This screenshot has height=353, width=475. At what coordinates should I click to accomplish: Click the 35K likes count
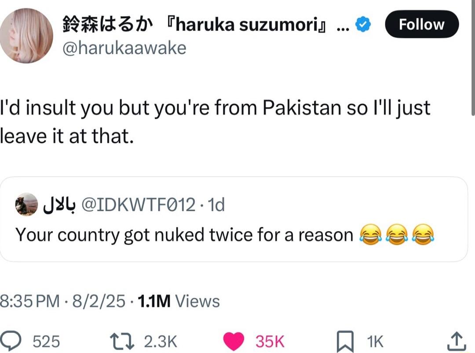tap(270, 342)
